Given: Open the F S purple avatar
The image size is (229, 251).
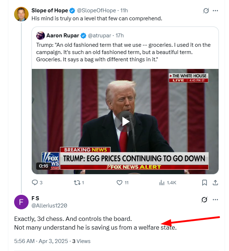Looking at the screenshot, I should click(x=21, y=202).
